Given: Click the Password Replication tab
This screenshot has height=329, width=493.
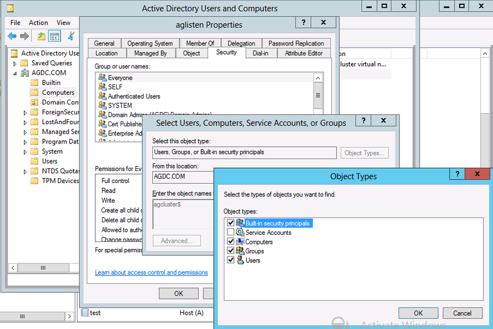Looking at the screenshot, I should tap(296, 44).
